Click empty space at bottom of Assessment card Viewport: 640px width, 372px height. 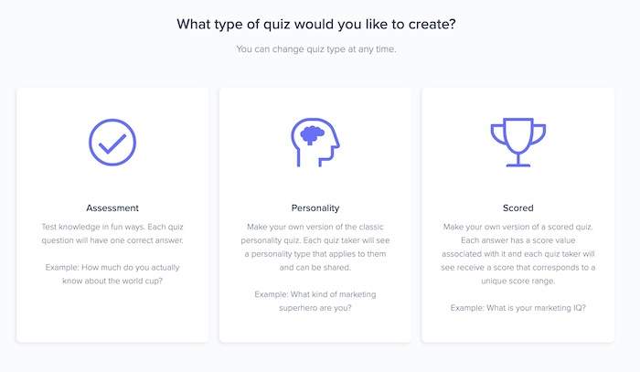pyautogui.click(x=112, y=318)
